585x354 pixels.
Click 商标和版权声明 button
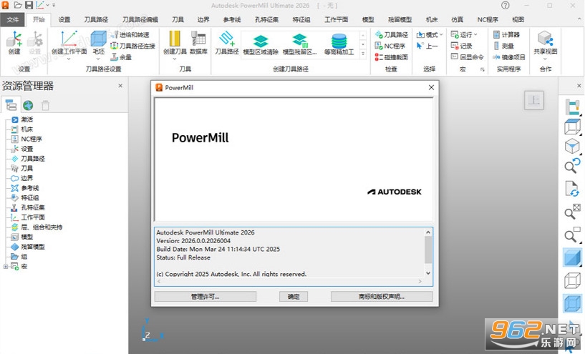[x=382, y=297]
